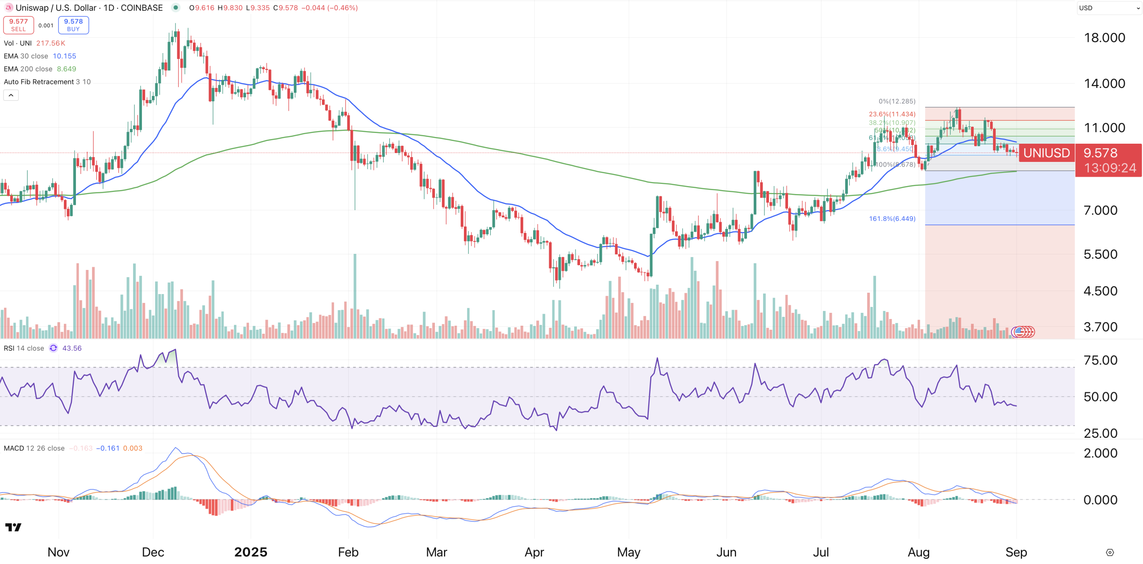
Task: Click the 2025 year marker on time axis
Action: tap(250, 552)
